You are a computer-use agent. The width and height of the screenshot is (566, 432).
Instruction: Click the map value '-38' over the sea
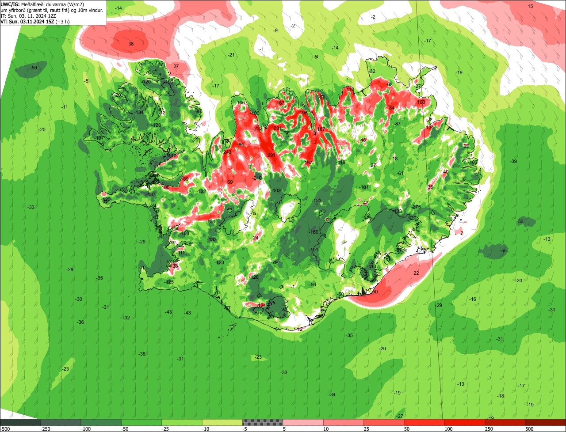(142, 354)
